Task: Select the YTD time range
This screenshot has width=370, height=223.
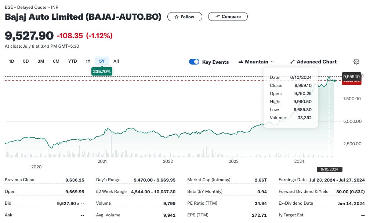Action: tap(72, 61)
